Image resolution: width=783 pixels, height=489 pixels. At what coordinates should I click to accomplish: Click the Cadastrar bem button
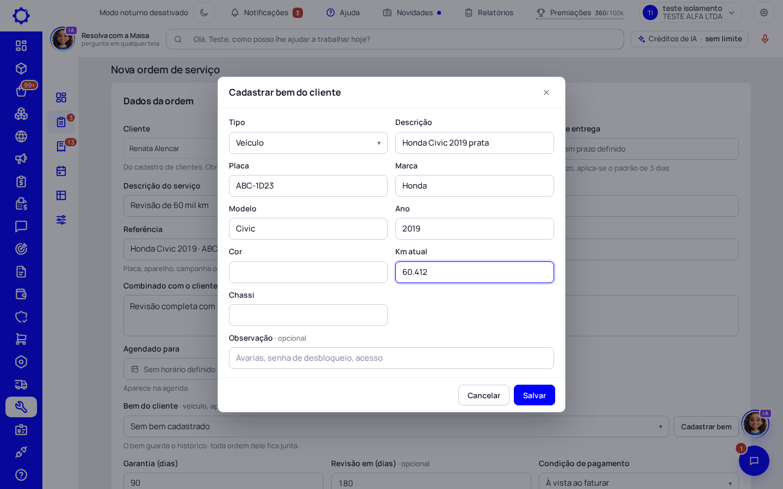pyautogui.click(x=706, y=427)
